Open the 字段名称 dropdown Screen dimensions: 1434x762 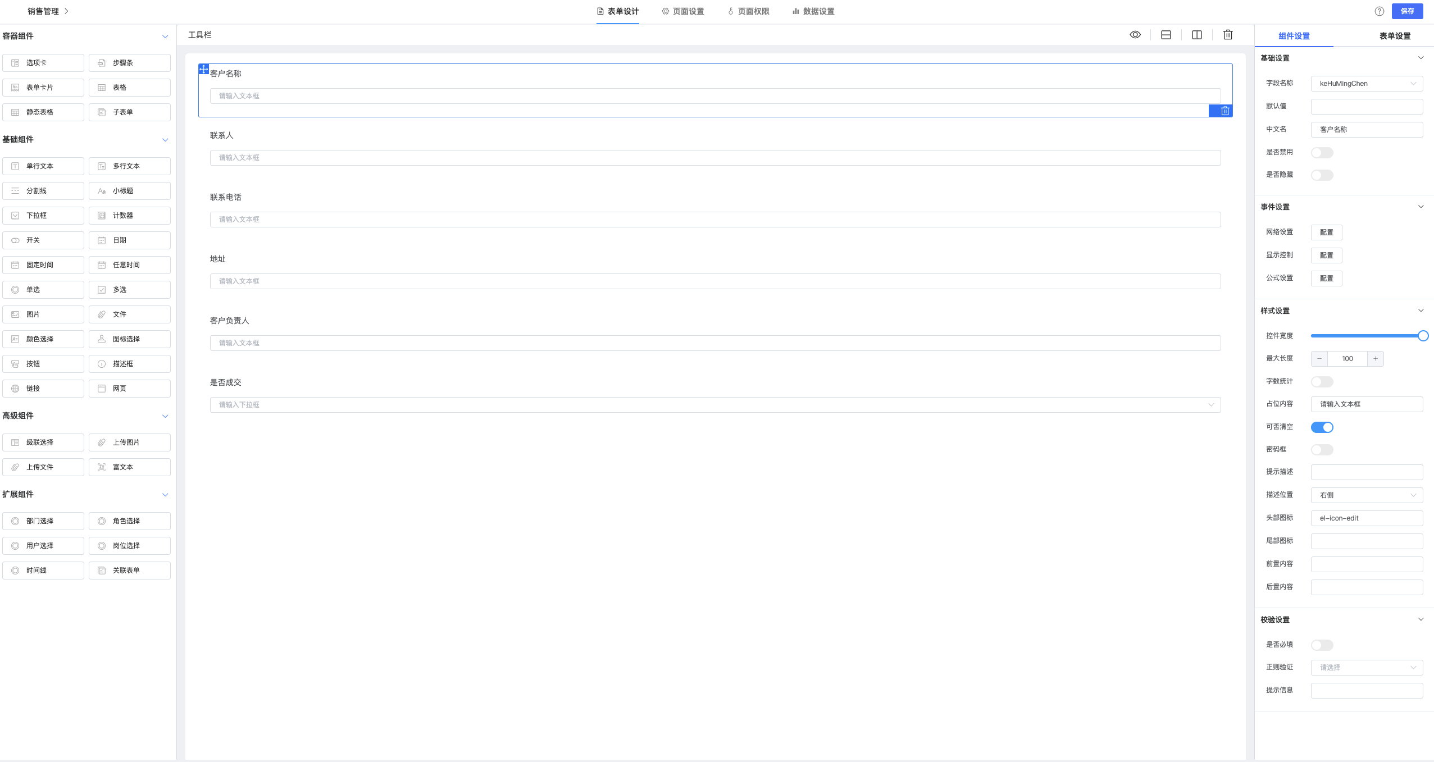1367,84
